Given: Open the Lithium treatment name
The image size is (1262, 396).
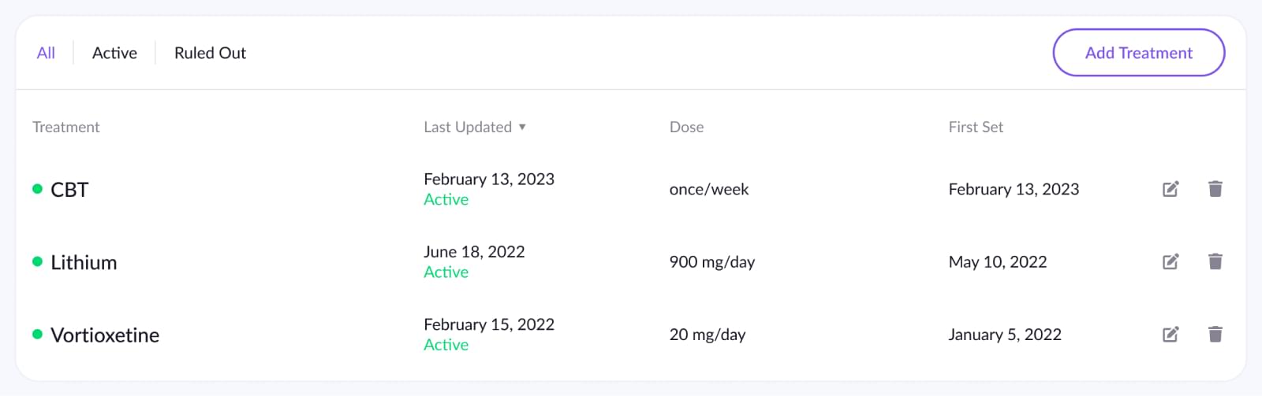Looking at the screenshot, I should click(x=84, y=262).
